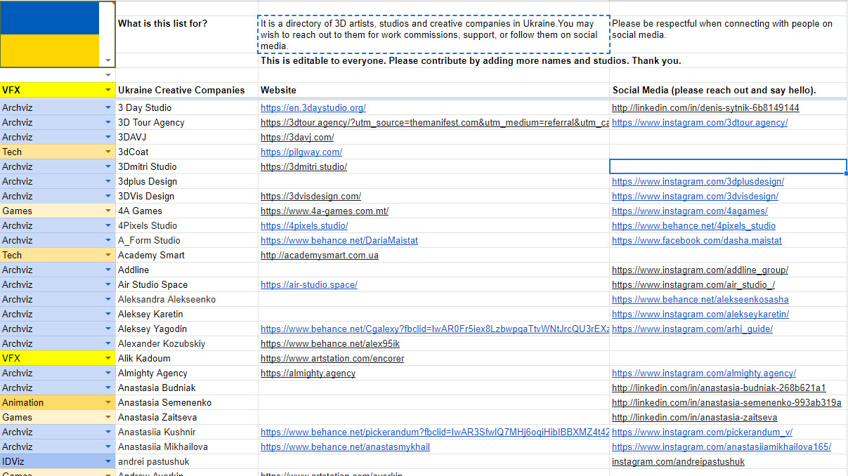848x476 pixels.
Task: Select the 'Anastasia Budniak' name cell
Action: point(187,388)
